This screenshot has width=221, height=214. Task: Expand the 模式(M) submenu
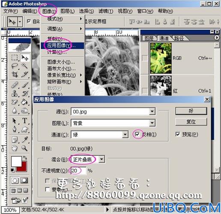[63, 19]
